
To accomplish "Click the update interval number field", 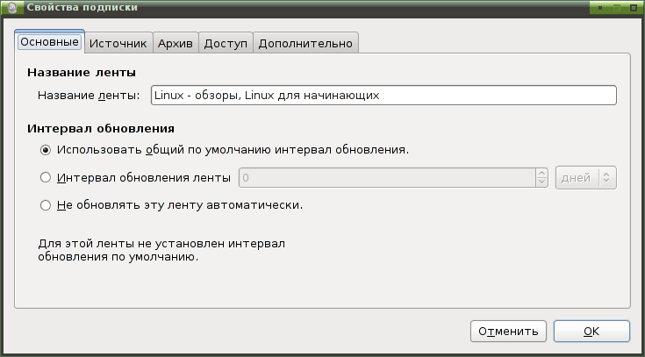I will 387,178.
